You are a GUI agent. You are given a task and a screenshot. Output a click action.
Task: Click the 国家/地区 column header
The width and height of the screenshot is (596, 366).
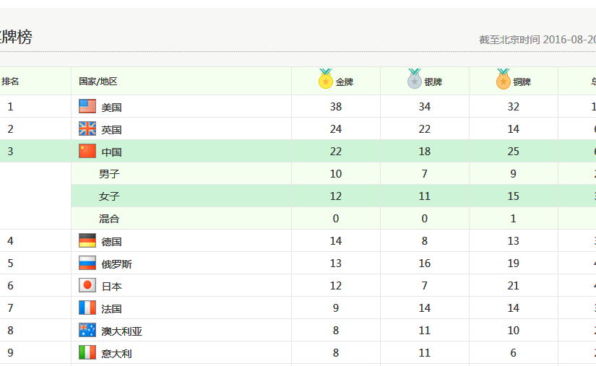click(x=98, y=82)
